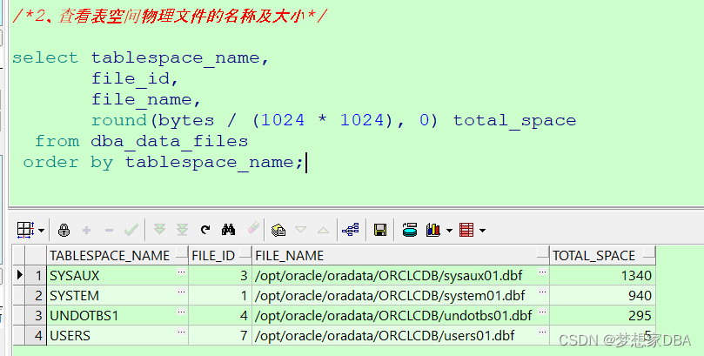Screen dimensions: 704x356
Task: Open the red table icon dropdown arrow
Action: point(482,231)
